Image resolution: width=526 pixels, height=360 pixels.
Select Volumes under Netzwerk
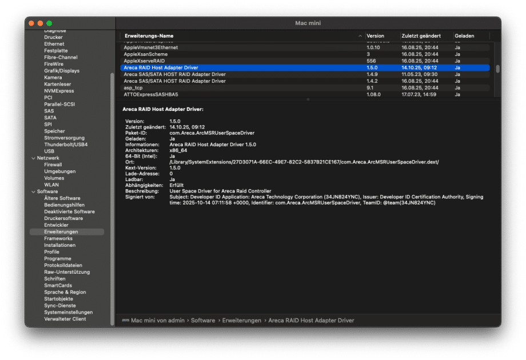coord(54,178)
